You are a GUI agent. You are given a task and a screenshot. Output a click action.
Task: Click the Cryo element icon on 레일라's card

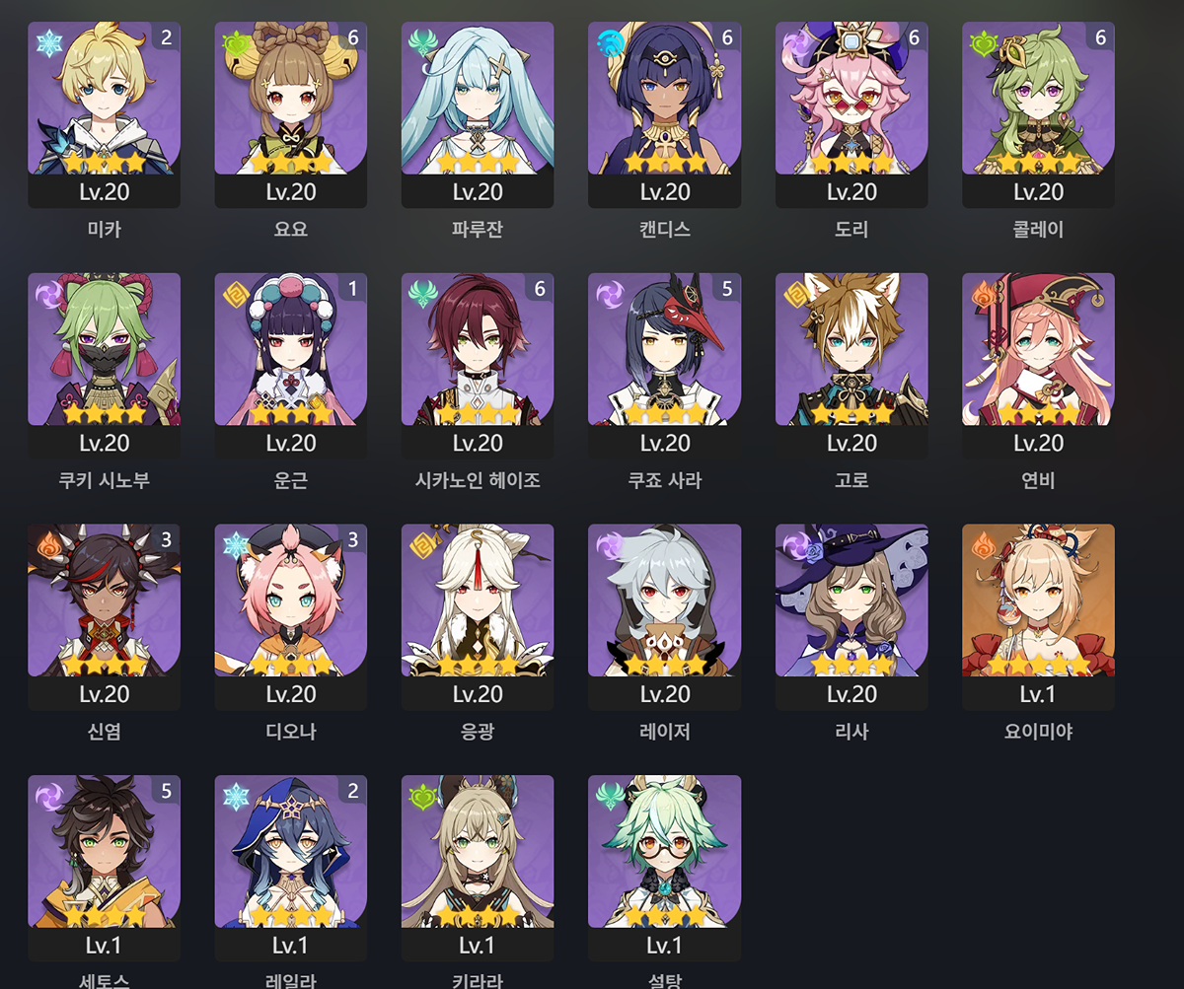[x=235, y=796]
